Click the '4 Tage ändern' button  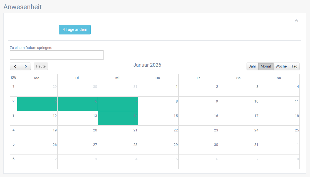point(75,30)
